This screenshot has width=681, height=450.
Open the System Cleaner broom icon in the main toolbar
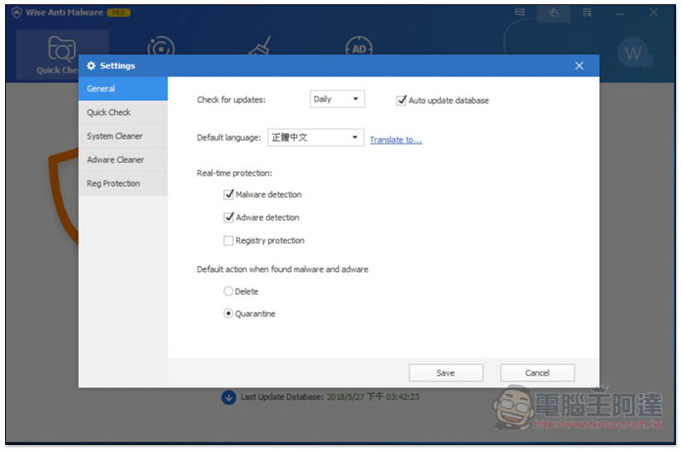coord(260,45)
